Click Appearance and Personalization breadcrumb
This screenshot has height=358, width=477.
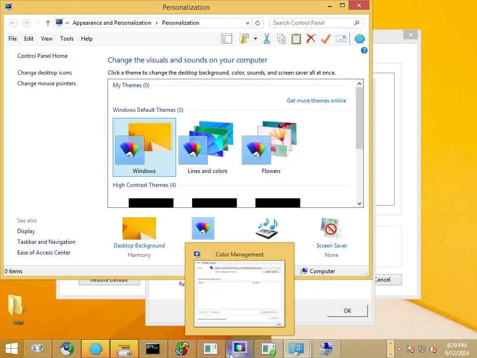pyautogui.click(x=112, y=23)
